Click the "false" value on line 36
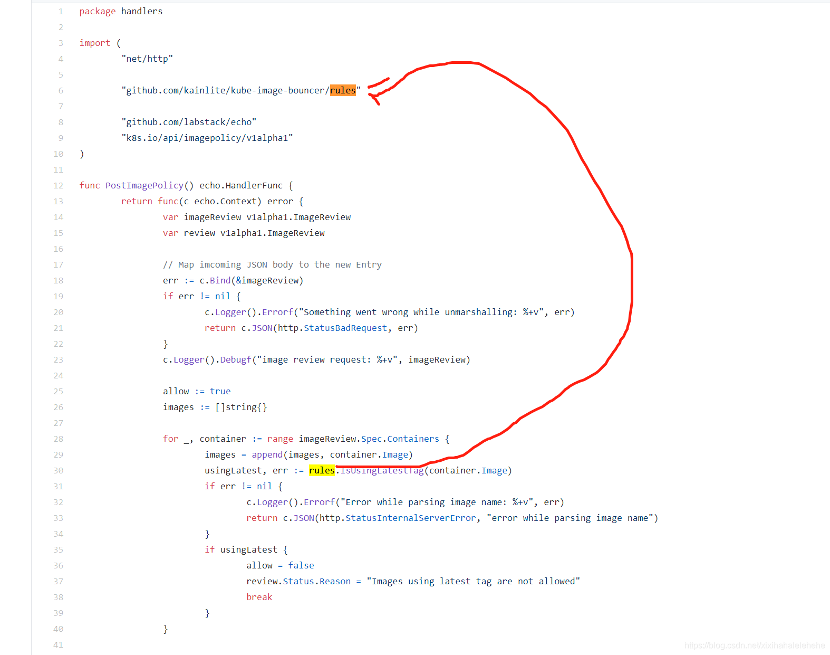This screenshot has width=830, height=655. 301,565
